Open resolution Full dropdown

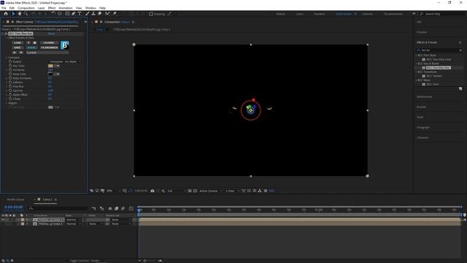point(177,191)
